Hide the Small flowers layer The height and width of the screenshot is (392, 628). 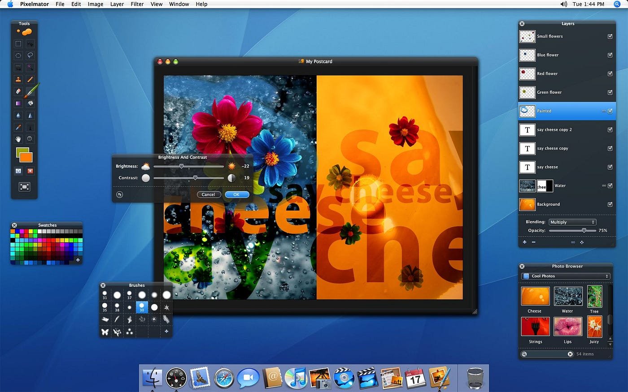click(x=610, y=36)
